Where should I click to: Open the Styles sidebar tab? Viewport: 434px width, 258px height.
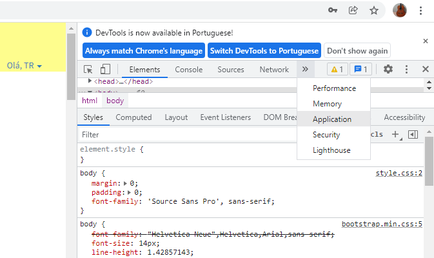tap(94, 117)
